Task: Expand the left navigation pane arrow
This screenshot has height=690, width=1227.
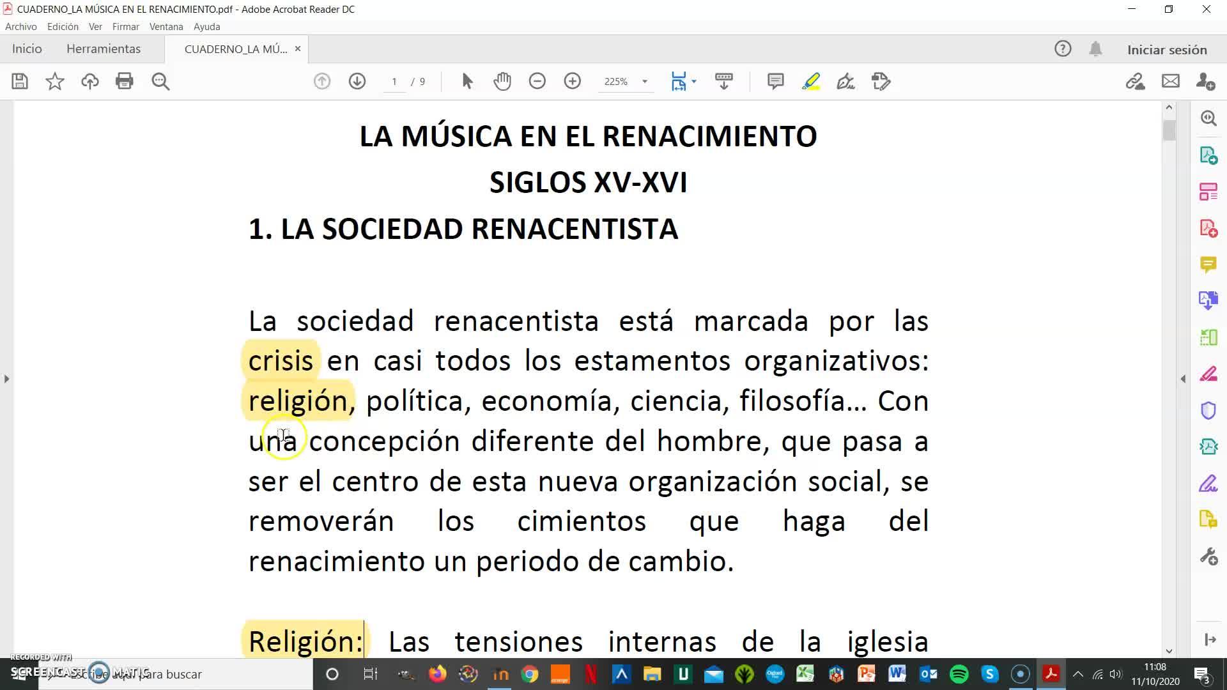Action: tap(6, 379)
